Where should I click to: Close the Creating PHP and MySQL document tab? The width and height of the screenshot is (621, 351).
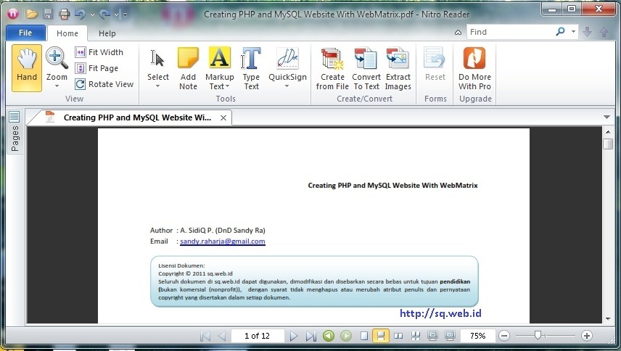tap(223, 118)
